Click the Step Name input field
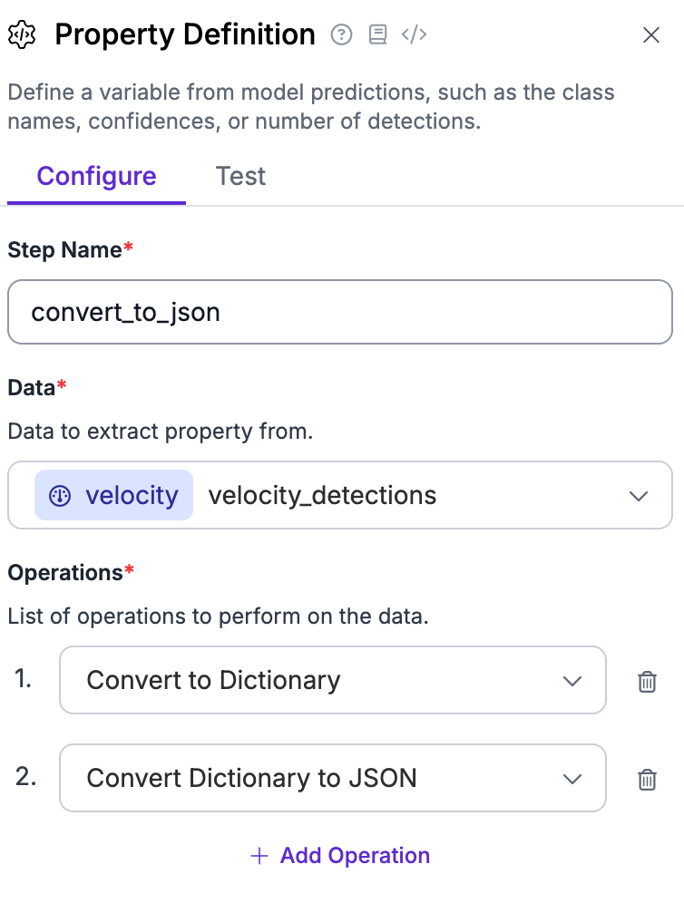The height and width of the screenshot is (903, 684). click(340, 312)
